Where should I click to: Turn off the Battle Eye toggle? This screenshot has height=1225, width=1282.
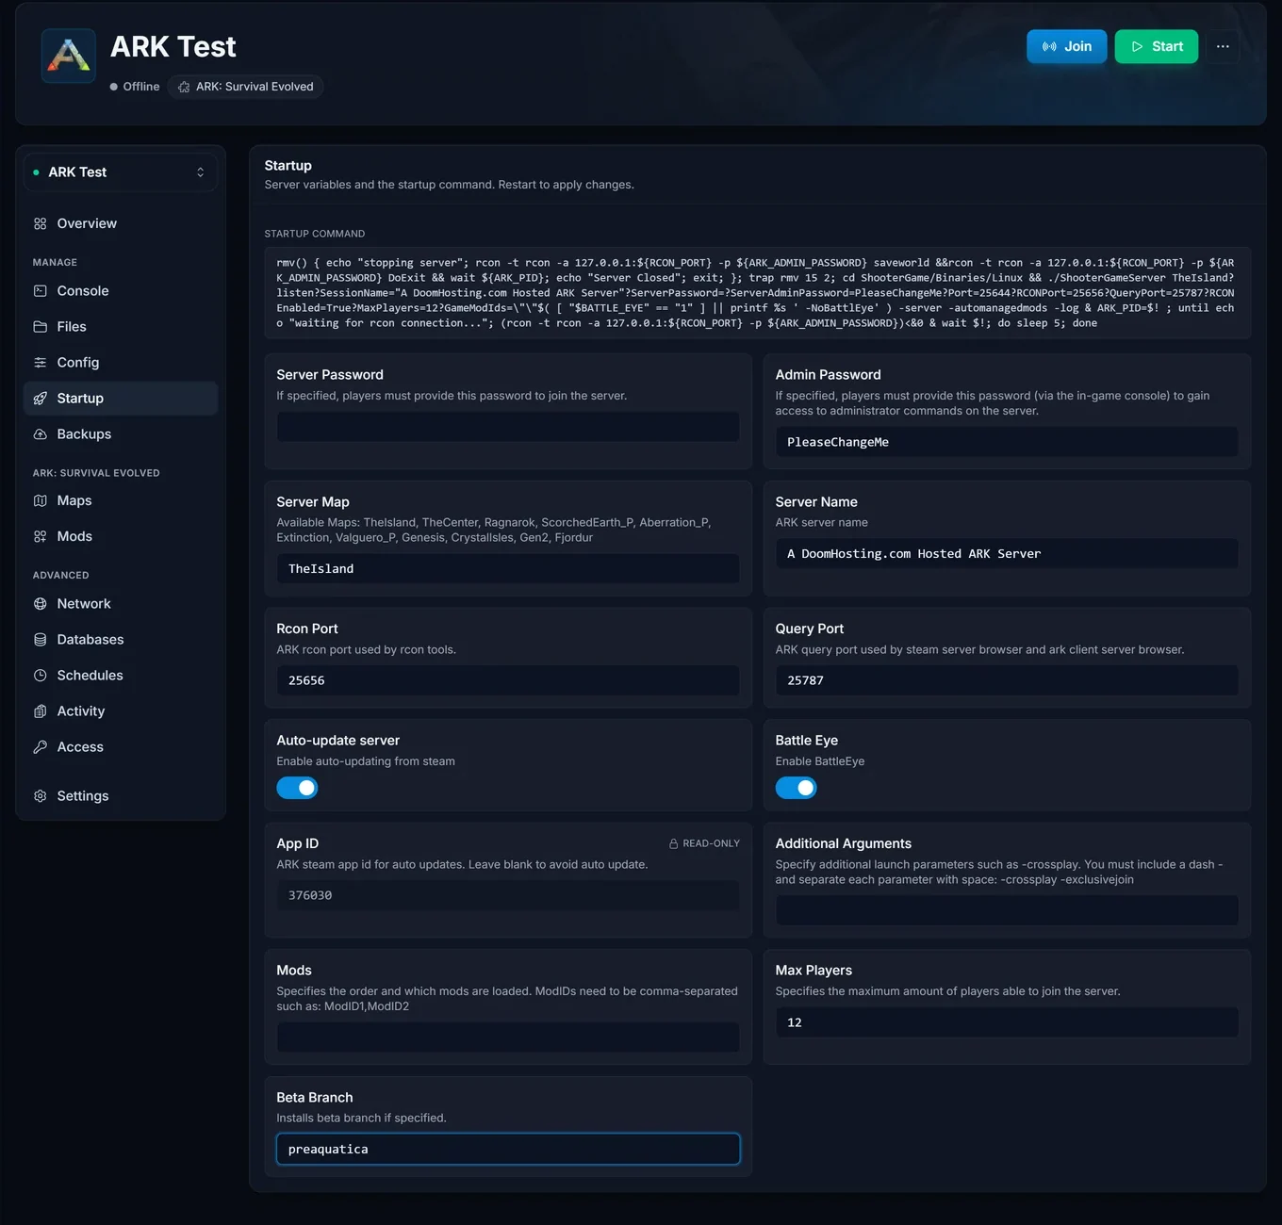coord(796,788)
